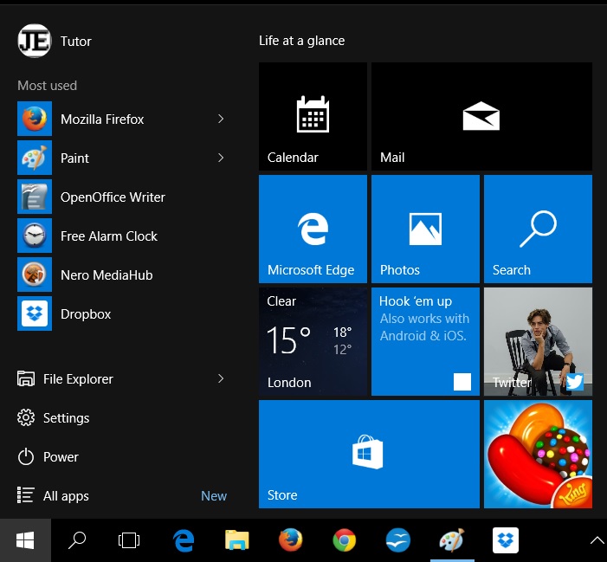Viewport: 607px width, 562px height.
Task: Click the Free Alarm Clock label text
Action: (109, 236)
